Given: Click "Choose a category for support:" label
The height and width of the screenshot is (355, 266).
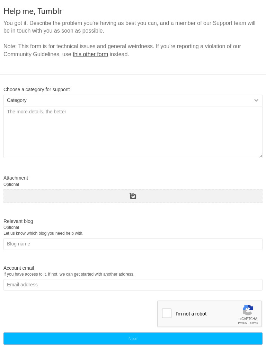Looking at the screenshot, I should pyautogui.click(x=37, y=90).
